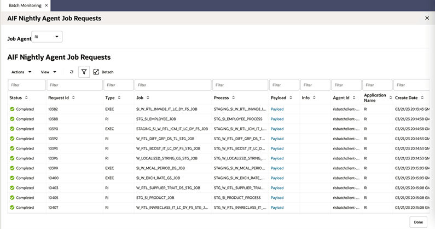
Task: Open Payload link for request 10399
Action: point(277,168)
